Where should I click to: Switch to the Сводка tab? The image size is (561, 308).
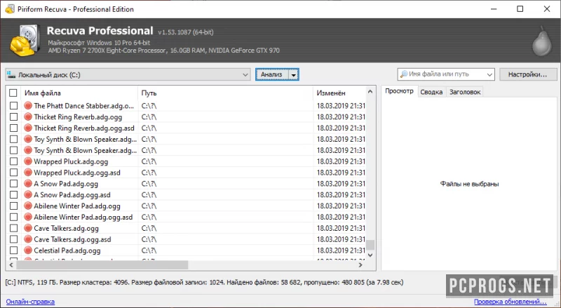(x=431, y=92)
